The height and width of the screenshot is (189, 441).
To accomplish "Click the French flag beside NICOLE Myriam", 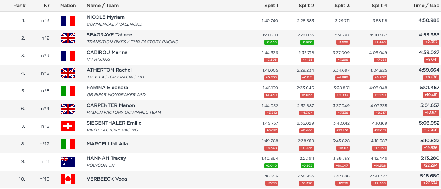I will coord(68,21).
